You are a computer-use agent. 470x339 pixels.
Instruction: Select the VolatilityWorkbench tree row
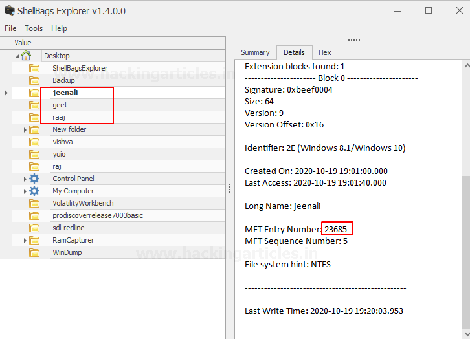138,203
